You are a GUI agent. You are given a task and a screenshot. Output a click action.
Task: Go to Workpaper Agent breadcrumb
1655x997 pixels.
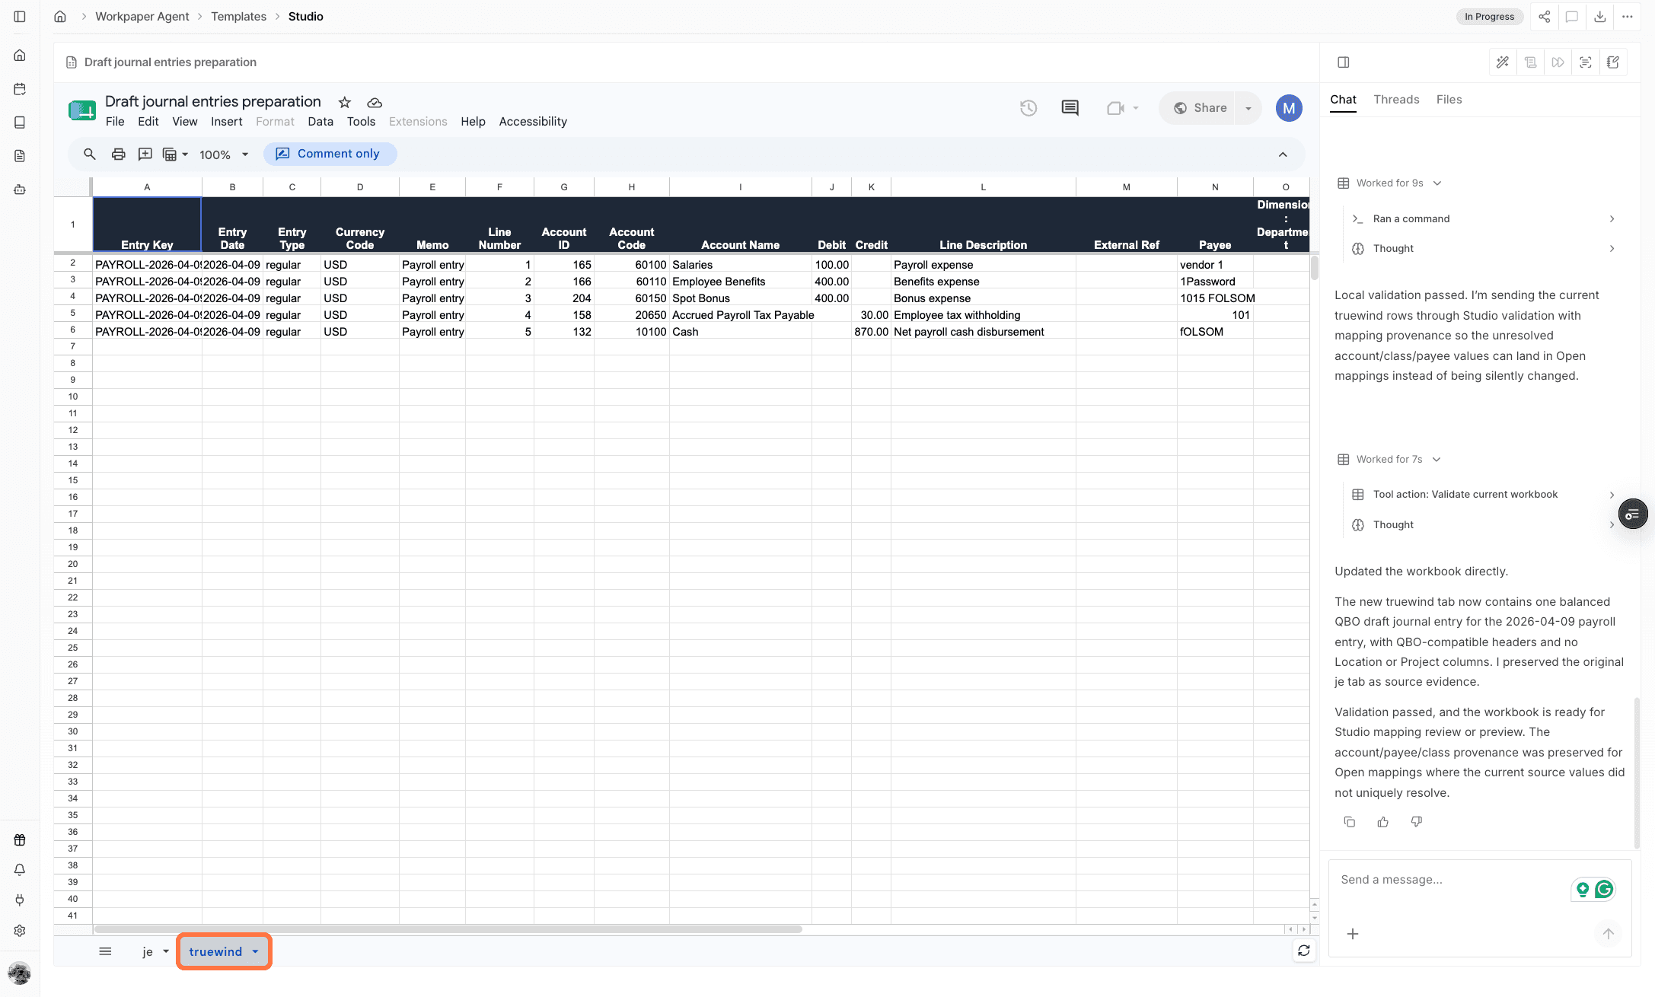click(142, 17)
